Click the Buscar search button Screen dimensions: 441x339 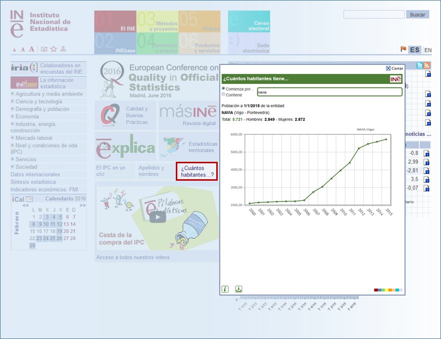tap(418, 14)
